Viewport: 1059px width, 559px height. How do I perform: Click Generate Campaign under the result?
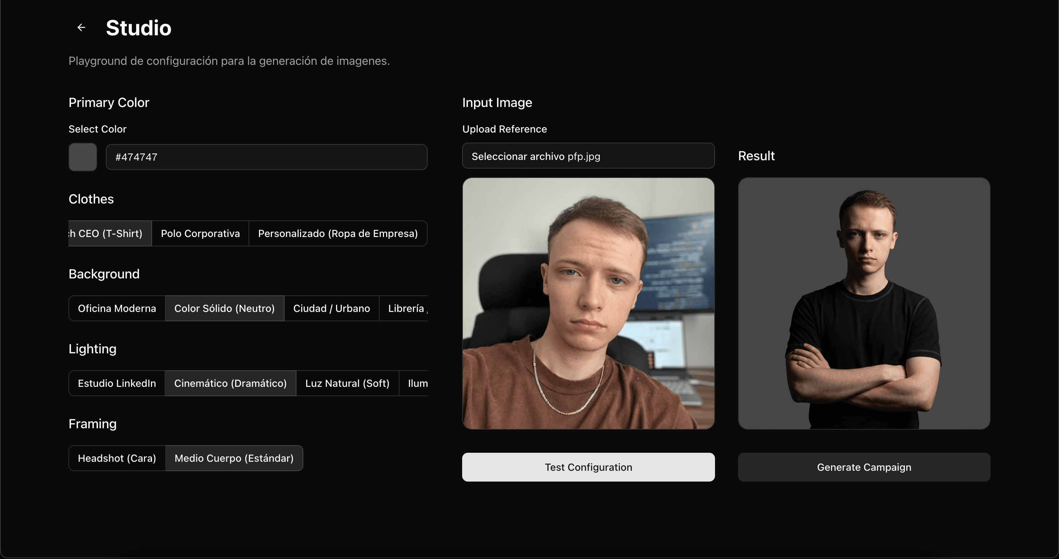(863, 467)
